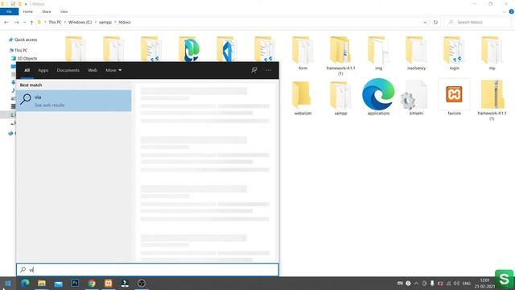Open the File ribbon tab

9,11
